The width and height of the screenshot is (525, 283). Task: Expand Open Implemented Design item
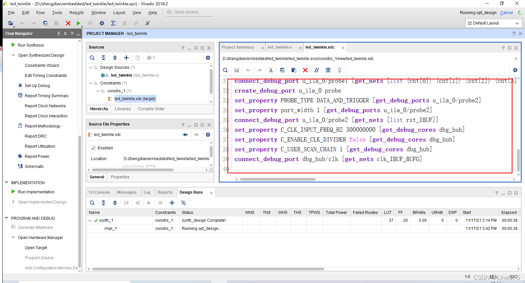pos(13,202)
